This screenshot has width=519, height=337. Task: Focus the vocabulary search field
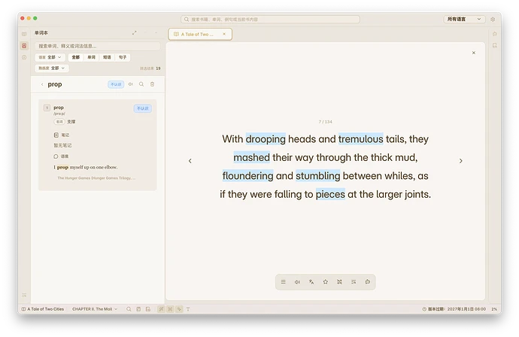98,46
